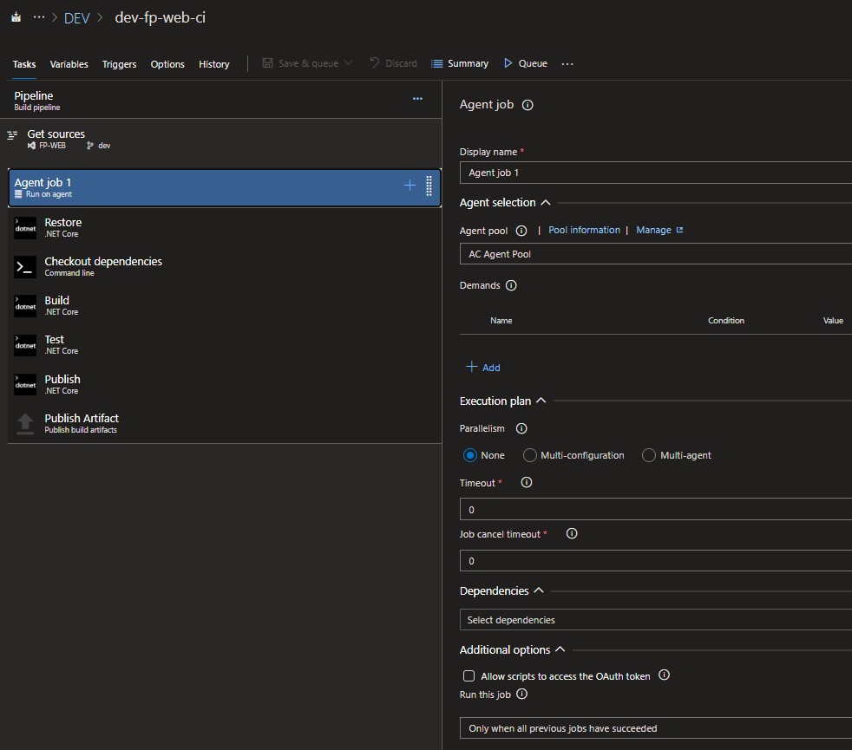
Task: Open the Tasks tab
Action: [x=24, y=64]
